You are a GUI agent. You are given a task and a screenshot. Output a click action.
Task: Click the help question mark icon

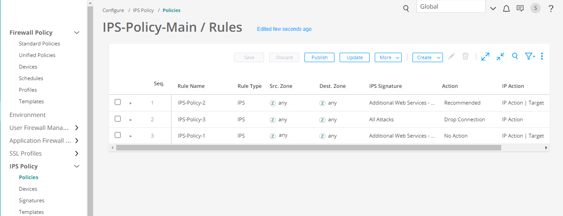[551, 9]
